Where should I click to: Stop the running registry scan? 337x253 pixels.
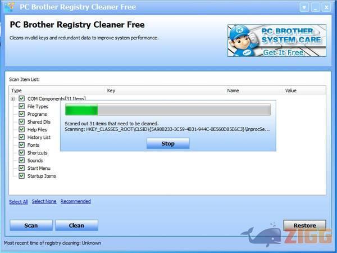tap(168, 143)
